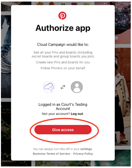
Task: Click the 'Not your account?' text
Action: pyautogui.click(x=56, y=114)
